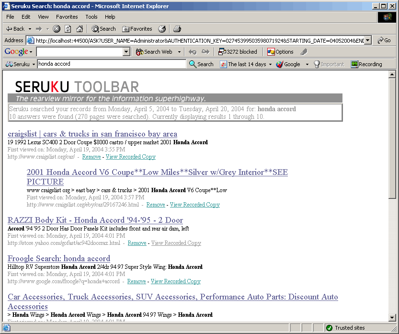Click the Go button beside address

point(384,40)
